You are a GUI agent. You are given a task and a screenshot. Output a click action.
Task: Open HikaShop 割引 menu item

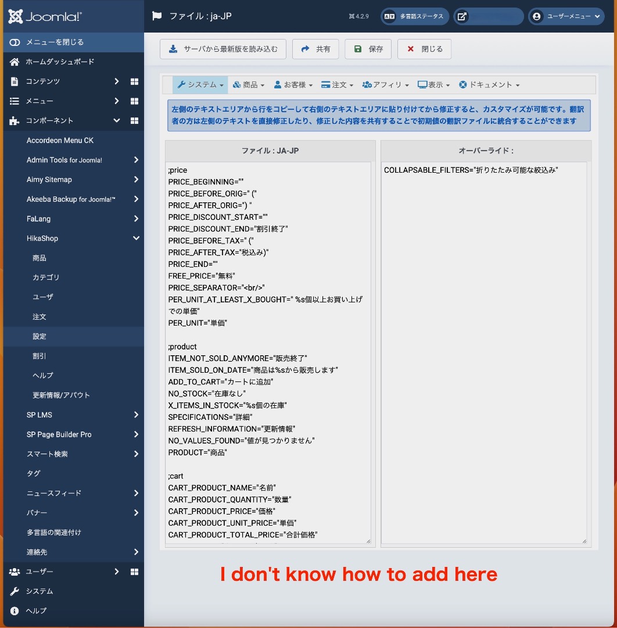[x=39, y=356]
